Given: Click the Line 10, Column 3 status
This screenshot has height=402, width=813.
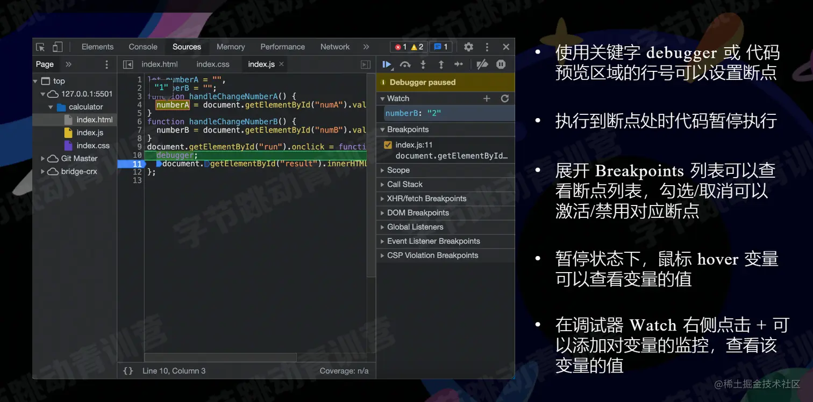Looking at the screenshot, I should pyautogui.click(x=174, y=371).
